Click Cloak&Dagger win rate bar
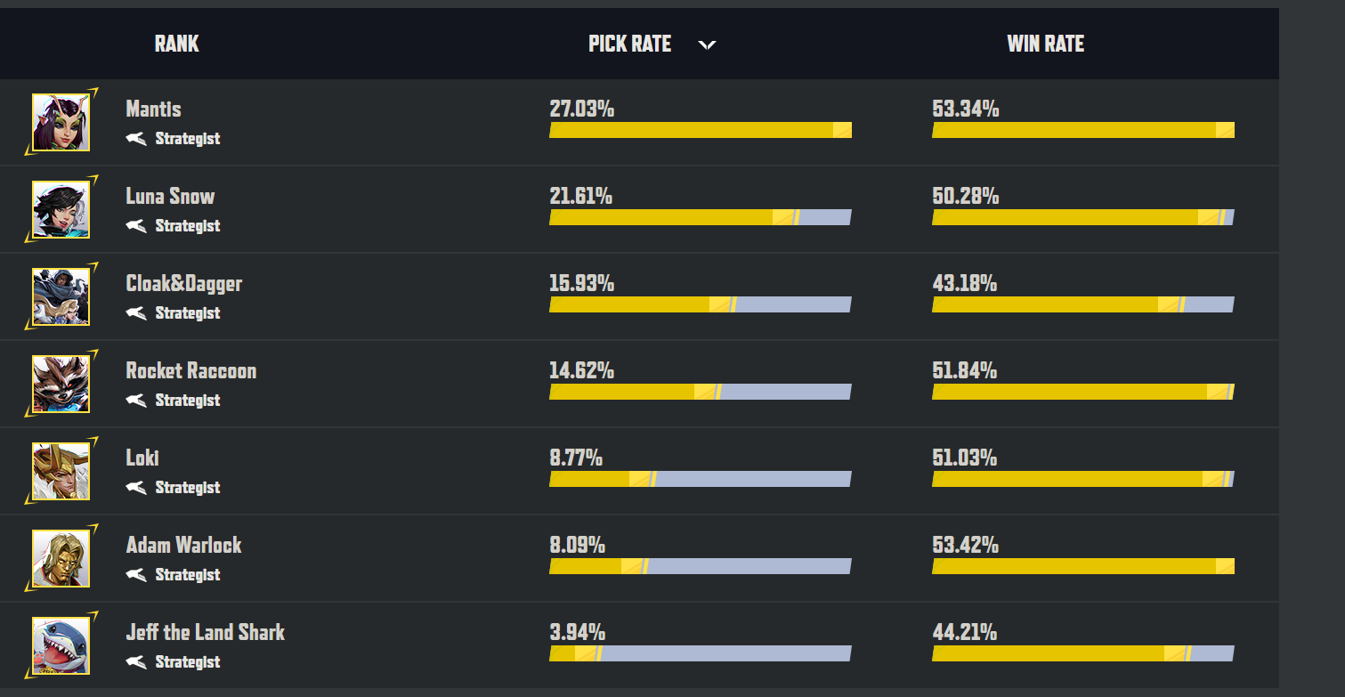1345x697 pixels. (1082, 304)
